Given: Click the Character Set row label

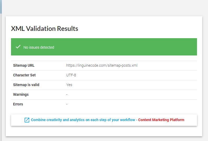Looking at the screenshot, I should pos(24,75).
